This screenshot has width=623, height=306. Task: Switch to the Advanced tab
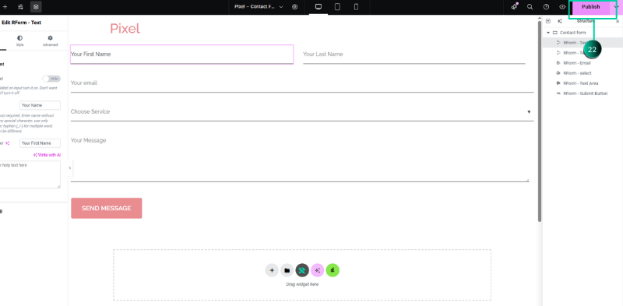(x=50, y=41)
